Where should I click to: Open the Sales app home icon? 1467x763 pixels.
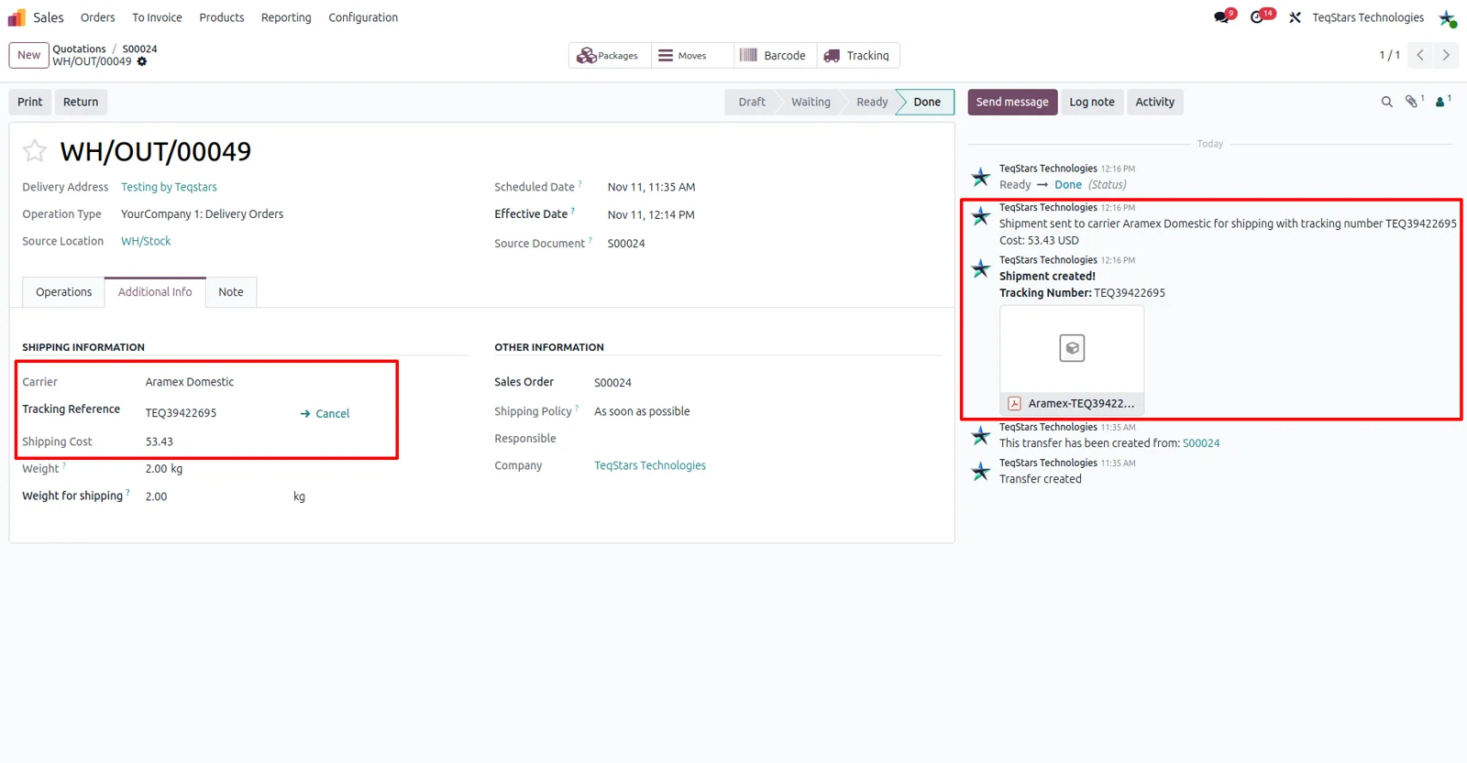click(x=17, y=17)
